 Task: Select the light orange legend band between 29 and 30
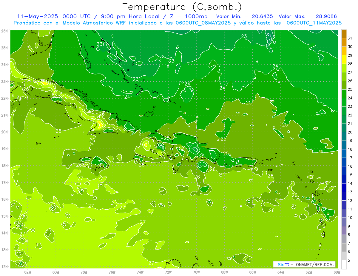point(344,51)
